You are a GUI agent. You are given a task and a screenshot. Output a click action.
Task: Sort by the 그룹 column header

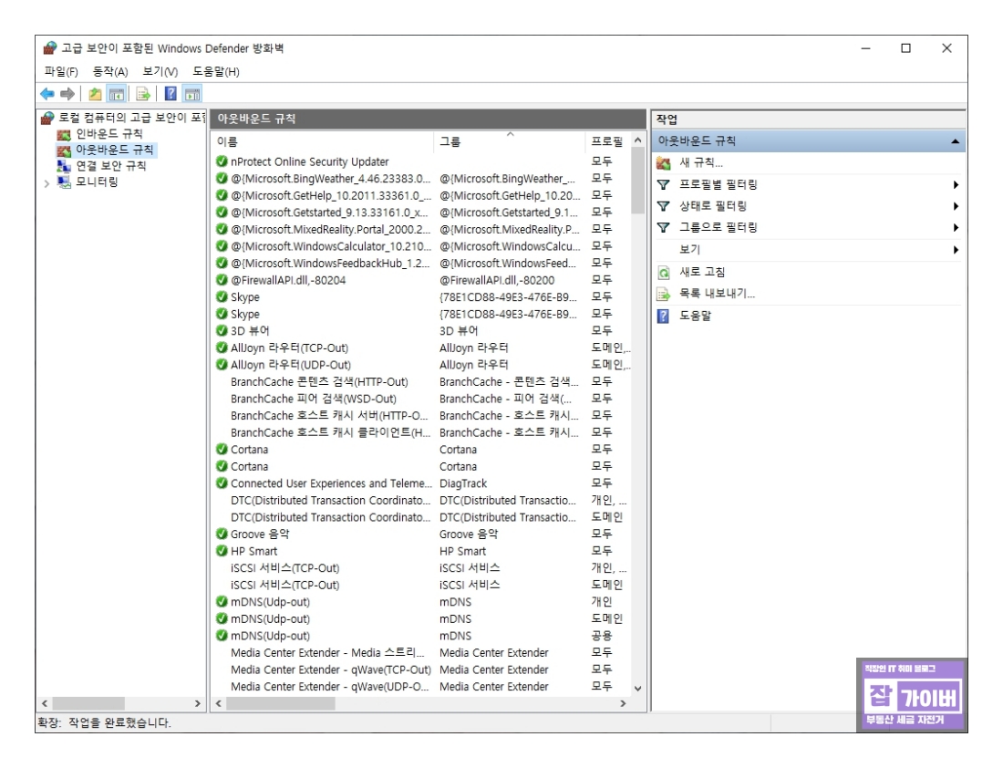509,141
